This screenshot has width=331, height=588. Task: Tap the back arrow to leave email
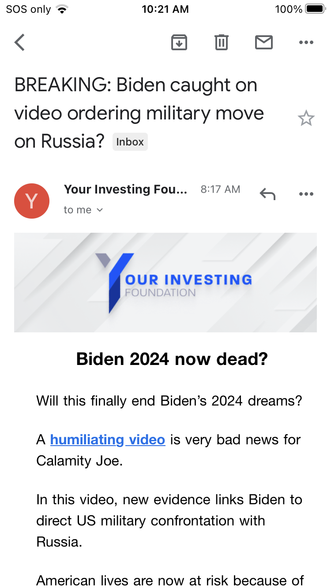19,42
